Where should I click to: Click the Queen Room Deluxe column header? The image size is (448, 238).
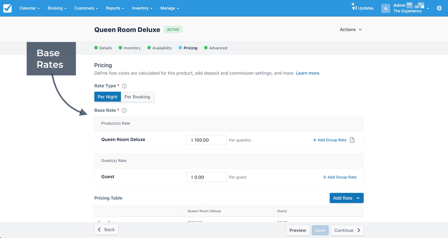point(204,211)
